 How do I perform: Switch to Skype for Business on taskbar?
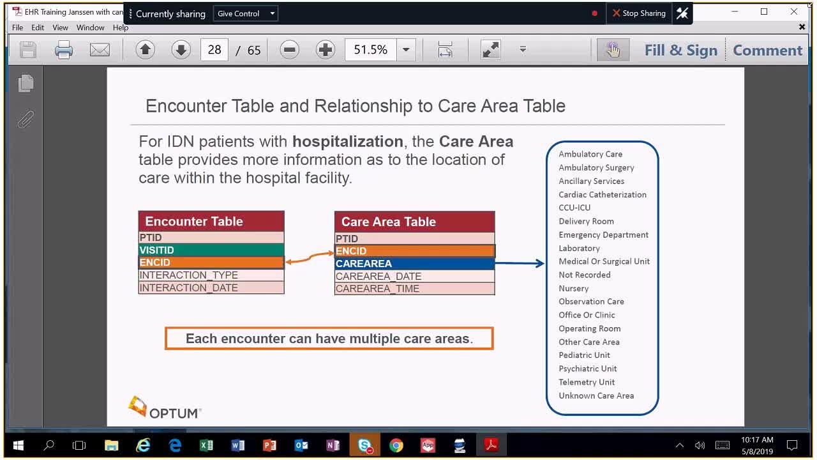[365, 445]
